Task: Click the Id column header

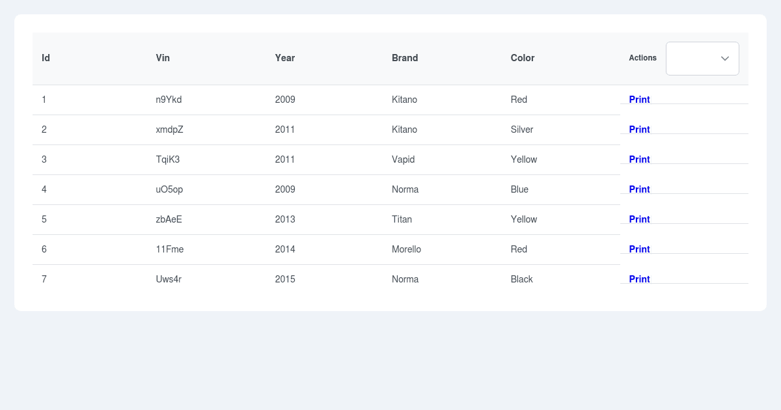Action: (x=46, y=58)
